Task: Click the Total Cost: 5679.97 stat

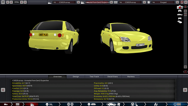Action: point(25,96)
